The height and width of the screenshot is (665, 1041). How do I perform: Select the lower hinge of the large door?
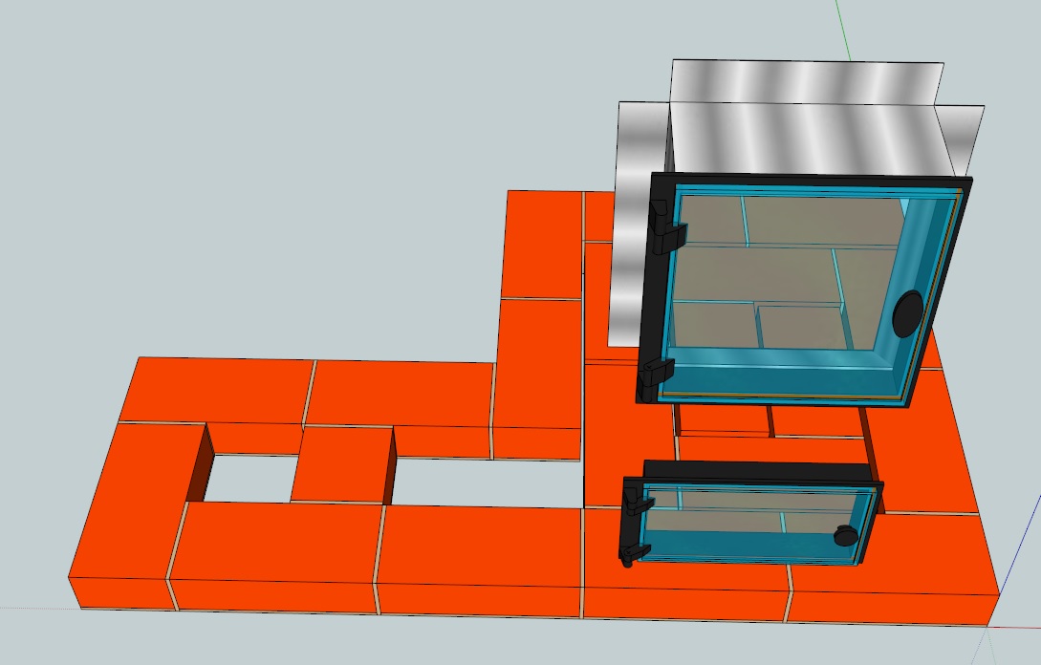pos(657,375)
